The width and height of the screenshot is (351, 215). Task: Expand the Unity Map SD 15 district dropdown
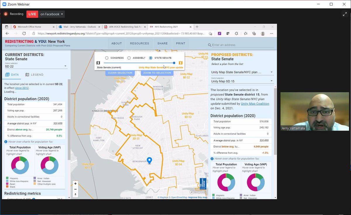pyautogui.click(x=242, y=81)
